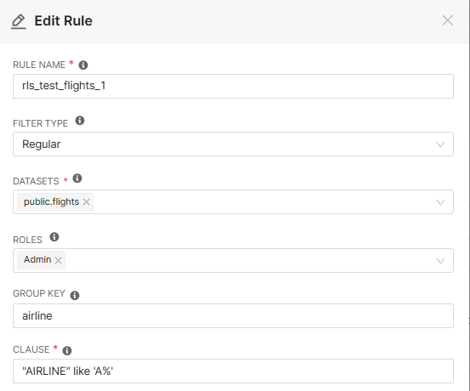Click the Rule Name info icon

(x=83, y=65)
